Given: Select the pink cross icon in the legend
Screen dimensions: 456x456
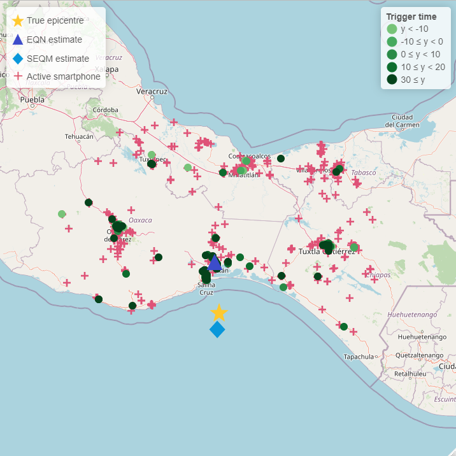Looking at the screenshot, I should tap(18, 76).
